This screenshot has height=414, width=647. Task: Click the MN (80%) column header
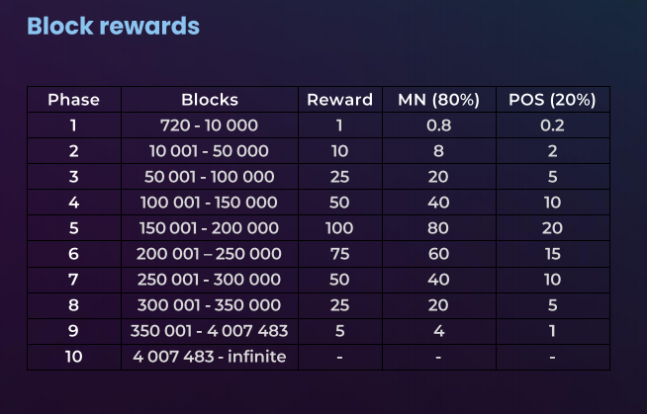(439, 99)
